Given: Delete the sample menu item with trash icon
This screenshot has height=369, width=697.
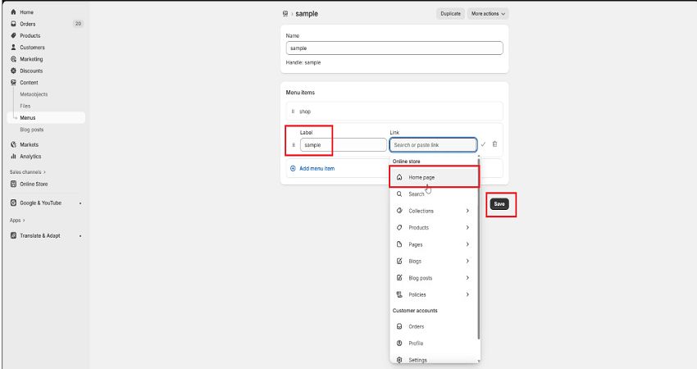Looking at the screenshot, I should click(494, 144).
